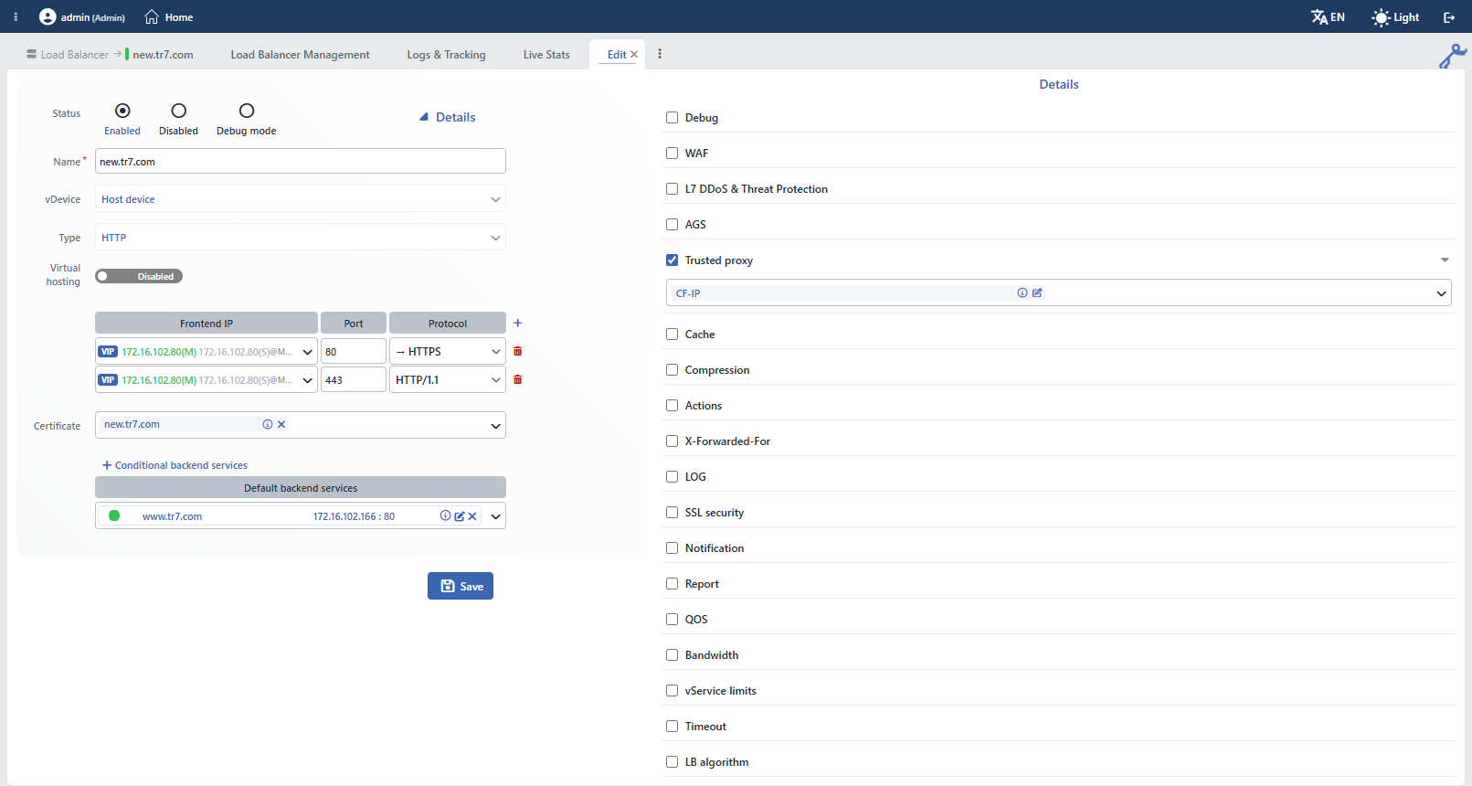The width and height of the screenshot is (1472, 786).
Task: Add Conditional backend services
Action: (175, 465)
